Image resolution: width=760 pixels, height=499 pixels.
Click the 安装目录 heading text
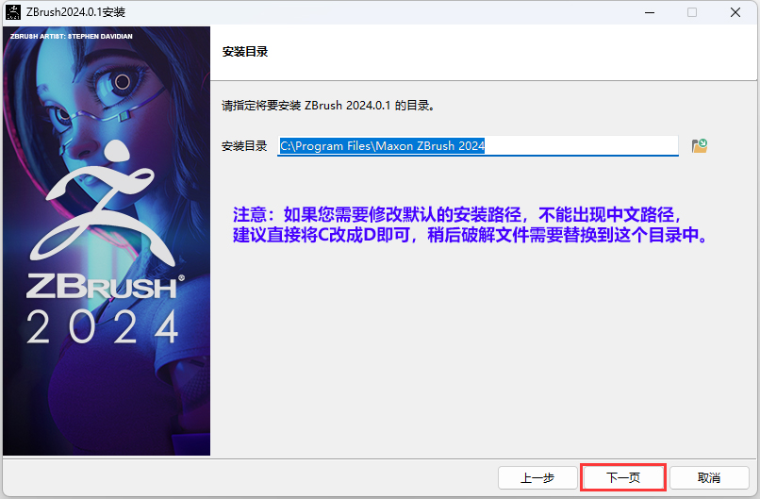[245, 51]
